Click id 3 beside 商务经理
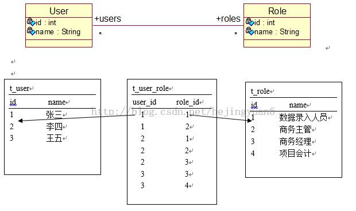Screen dimensions: 356x211 pos(253,141)
